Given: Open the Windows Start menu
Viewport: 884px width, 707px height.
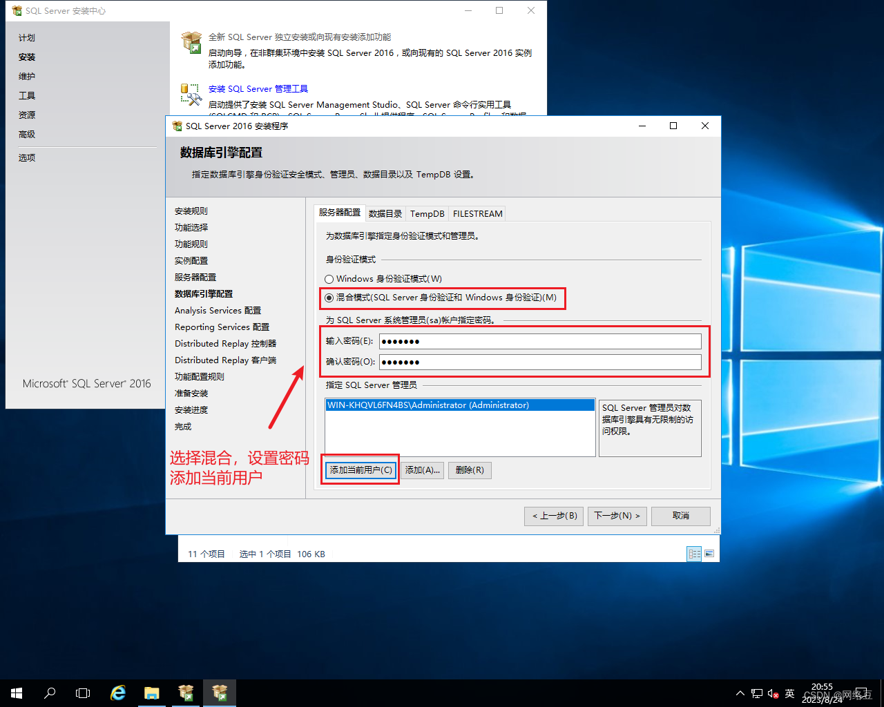Looking at the screenshot, I should [17, 693].
